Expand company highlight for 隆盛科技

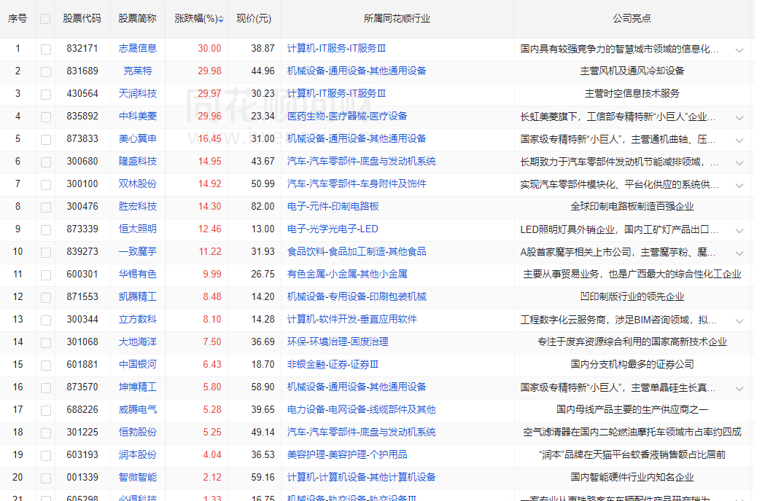point(739,163)
